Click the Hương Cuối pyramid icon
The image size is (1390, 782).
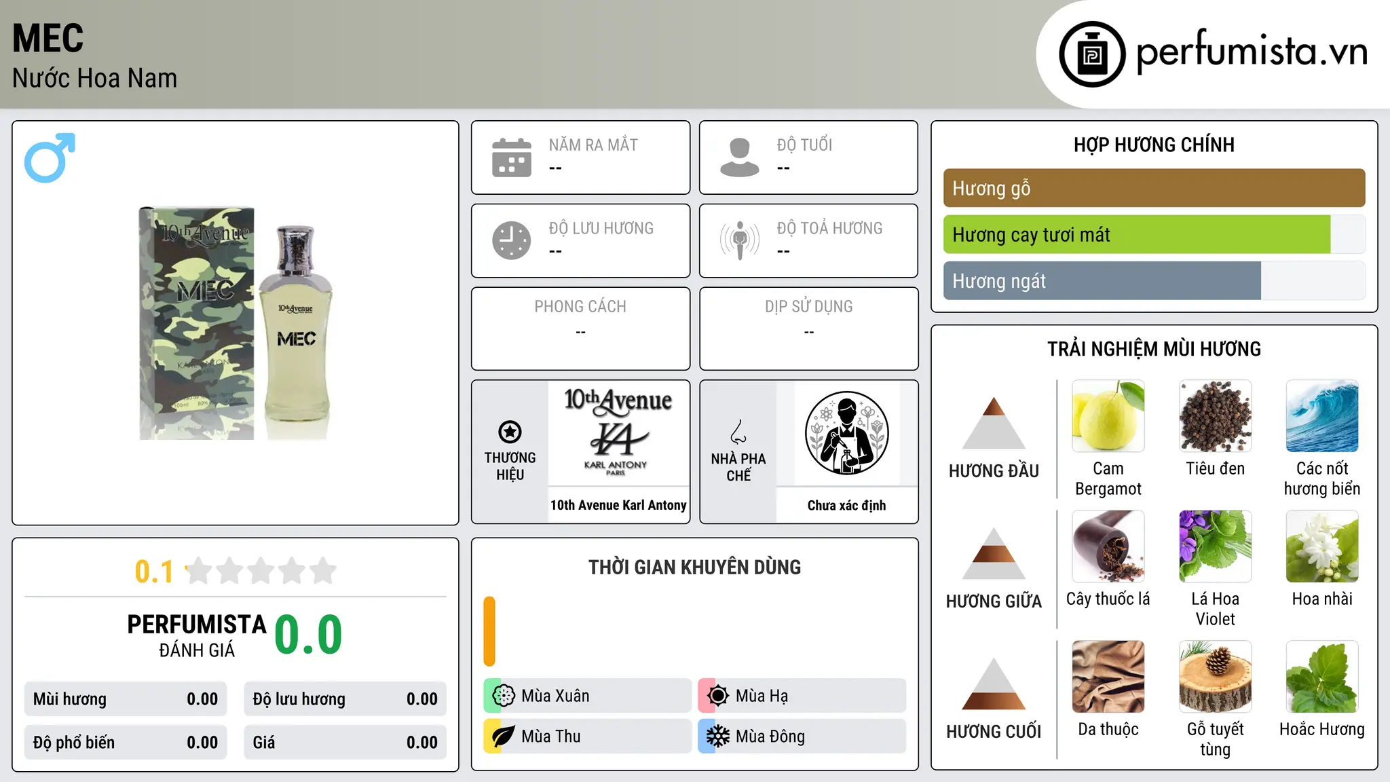pos(994,683)
